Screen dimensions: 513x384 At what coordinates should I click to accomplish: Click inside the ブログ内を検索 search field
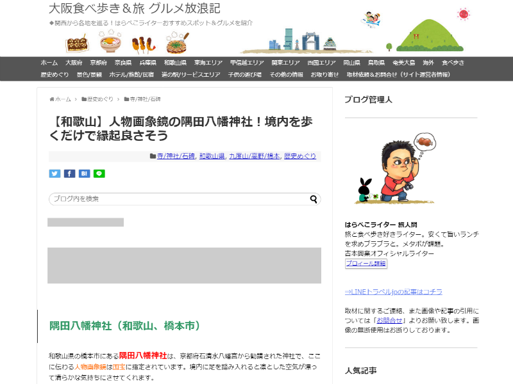tap(185, 199)
